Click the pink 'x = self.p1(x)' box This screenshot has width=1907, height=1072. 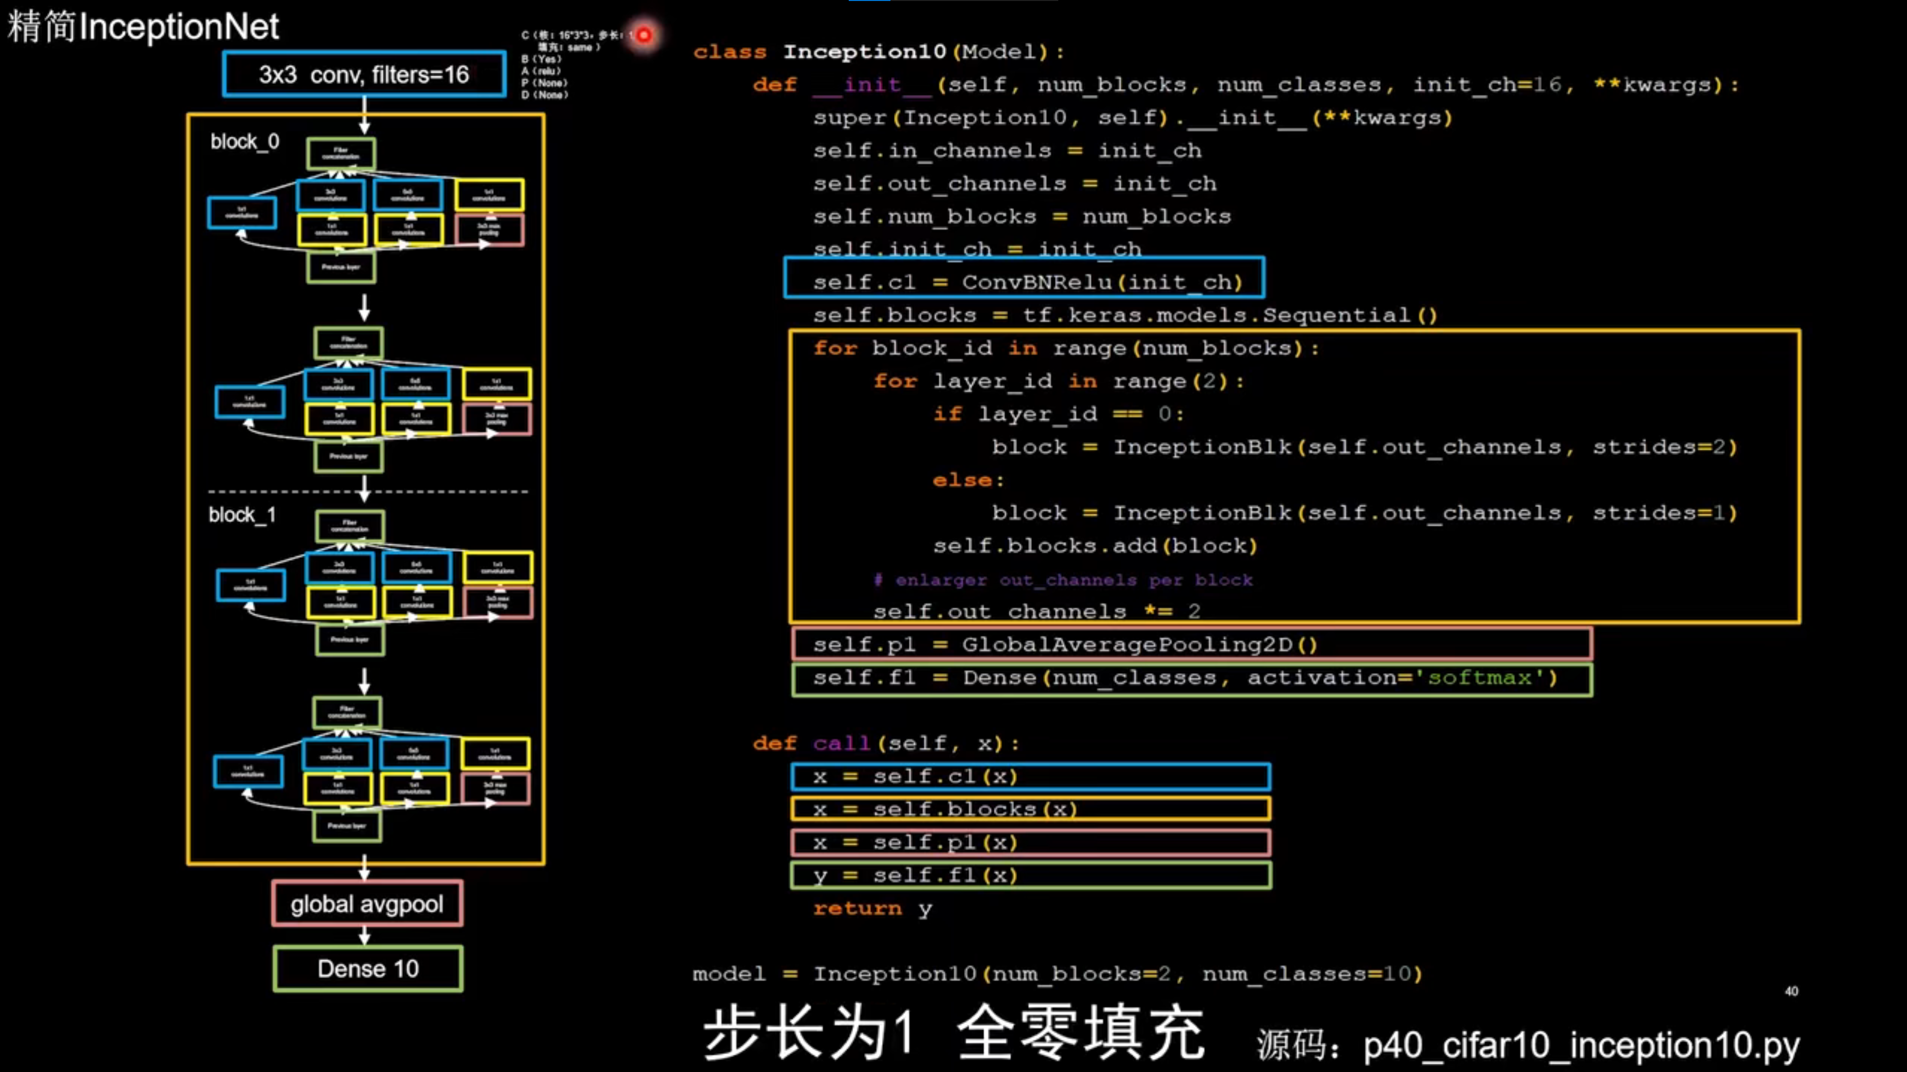coord(1030,842)
